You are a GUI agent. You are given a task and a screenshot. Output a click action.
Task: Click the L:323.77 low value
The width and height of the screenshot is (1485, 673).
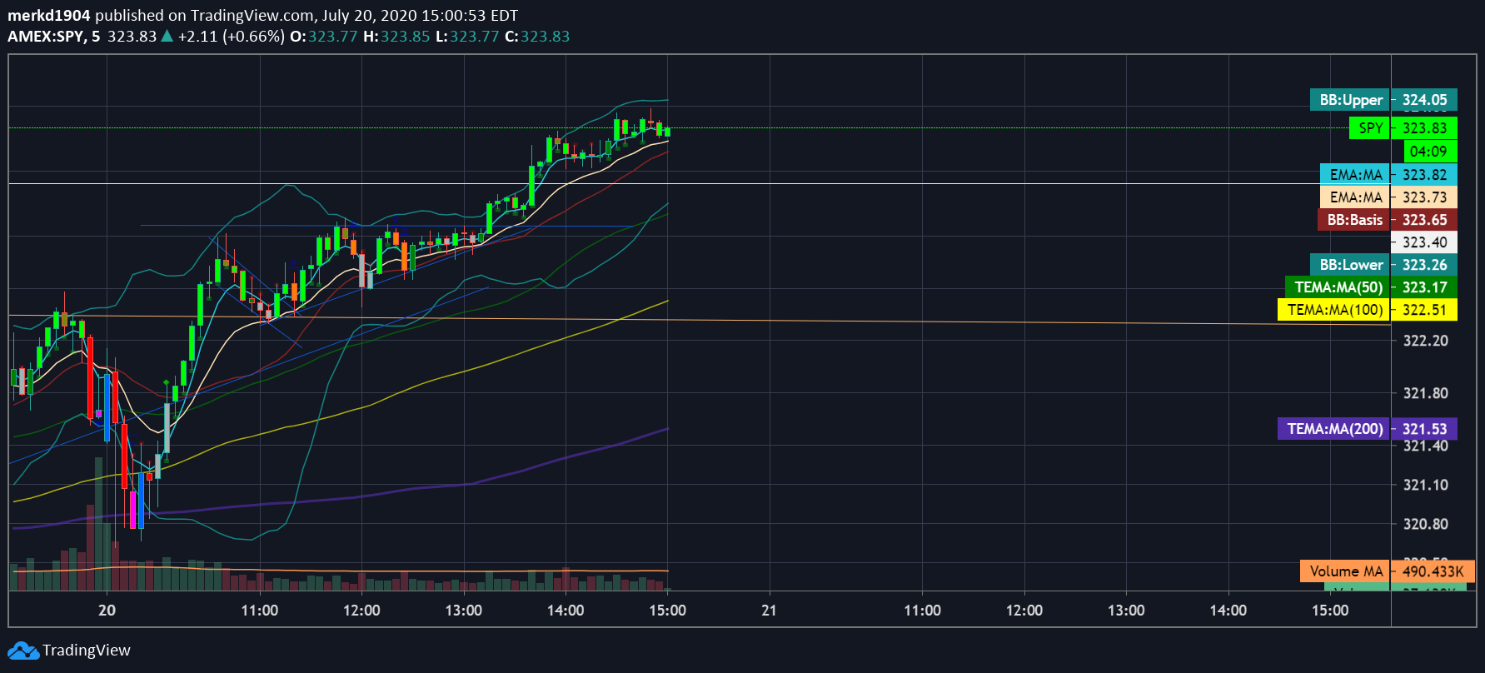(x=467, y=37)
